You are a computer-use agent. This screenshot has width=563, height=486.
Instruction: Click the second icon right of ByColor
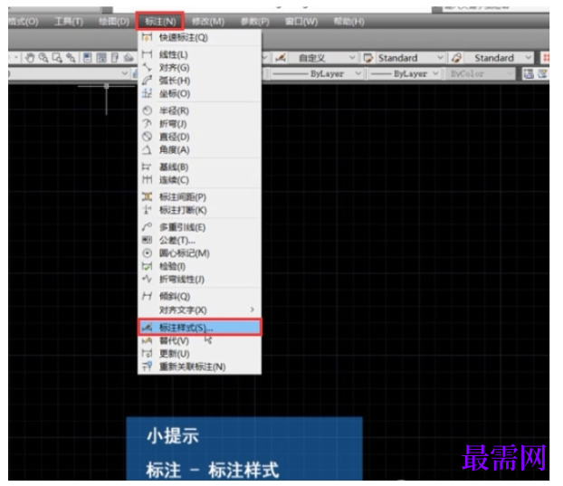(x=542, y=74)
